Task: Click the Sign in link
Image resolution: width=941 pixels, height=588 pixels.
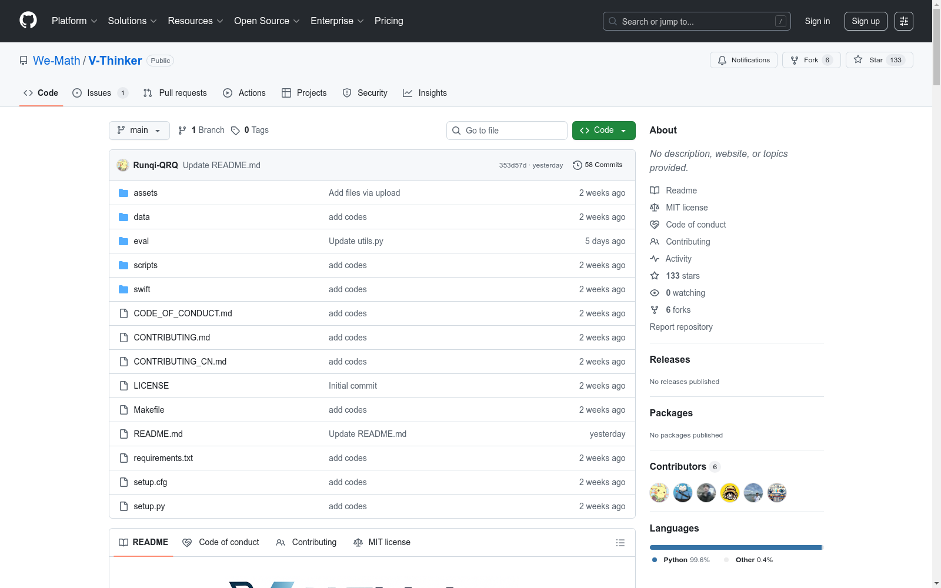Action: tap(817, 21)
